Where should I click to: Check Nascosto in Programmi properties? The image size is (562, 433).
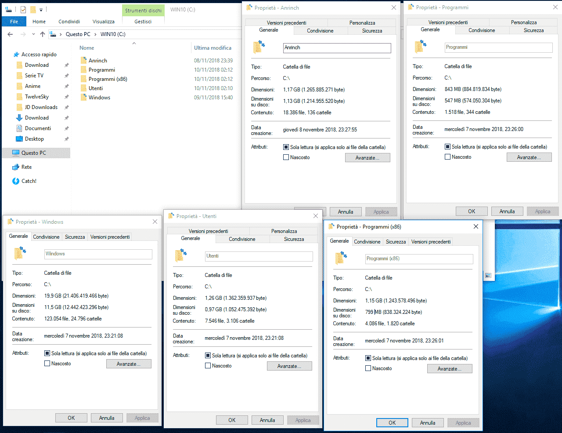[x=448, y=157]
